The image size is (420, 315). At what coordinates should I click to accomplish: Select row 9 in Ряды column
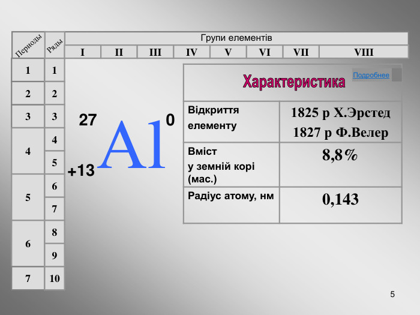(x=55, y=255)
